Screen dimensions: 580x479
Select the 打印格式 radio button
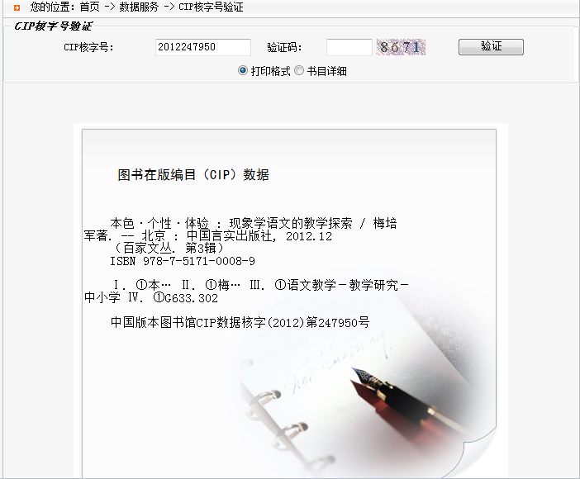pyautogui.click(x=243, y=70)
